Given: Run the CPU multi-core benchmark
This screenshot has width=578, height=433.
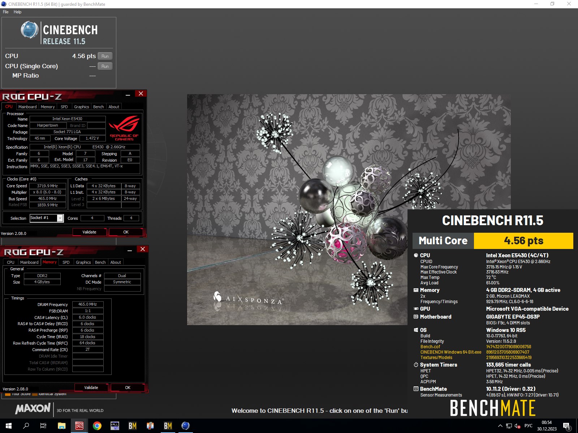Looking at the screenshot, I should click(105, 56).
